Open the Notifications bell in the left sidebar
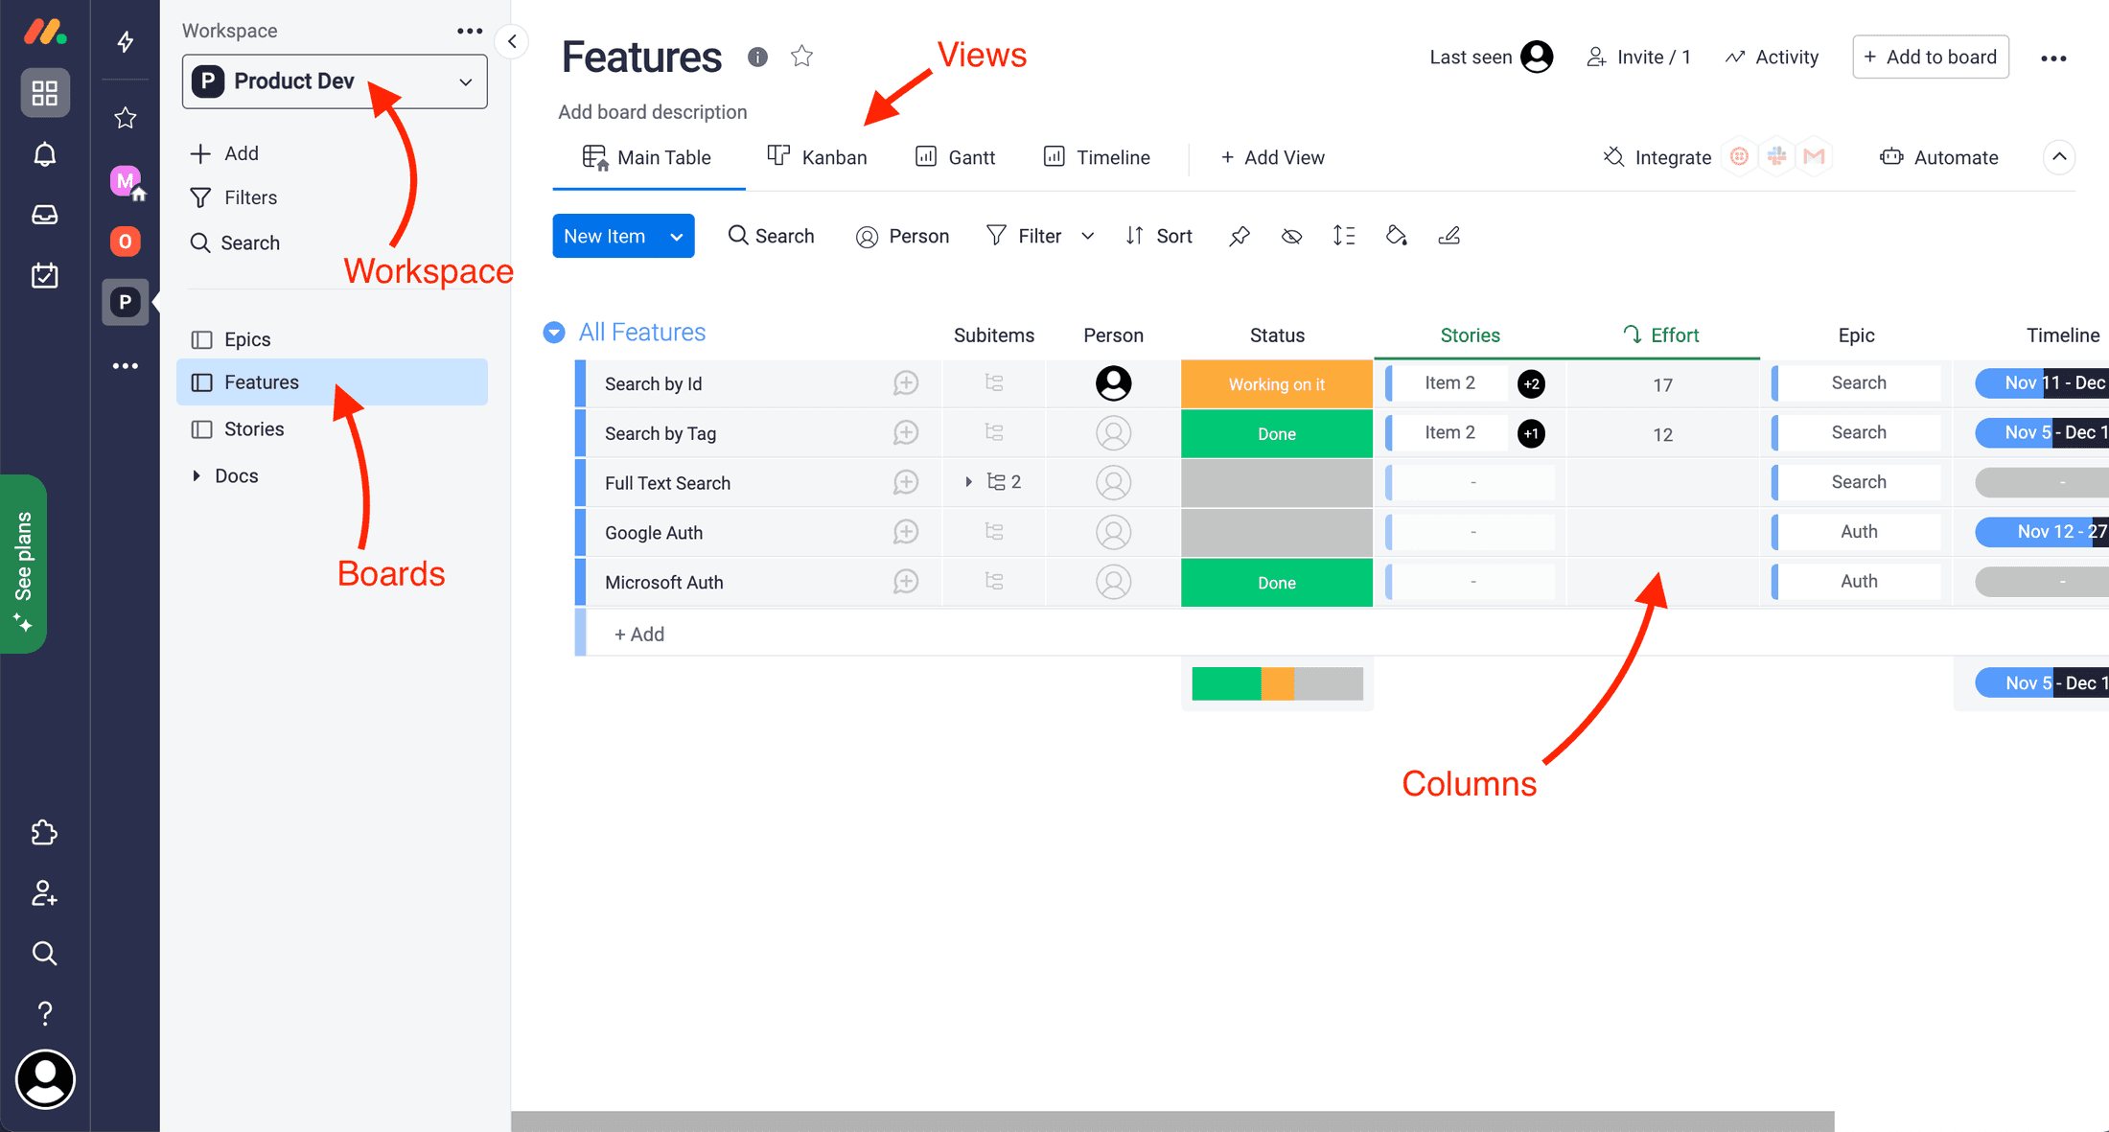This screenshot has height=1132, width=2109. click(44, 153)
